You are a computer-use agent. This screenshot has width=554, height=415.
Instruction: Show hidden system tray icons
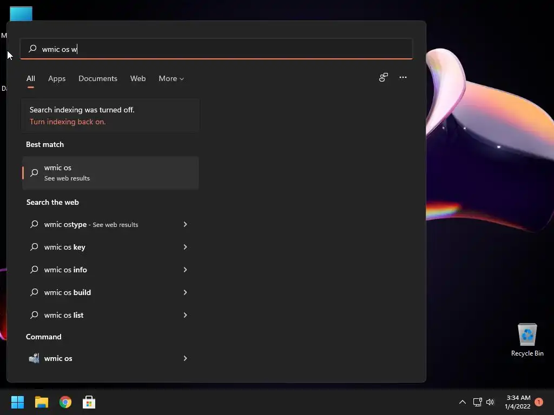(462, 402)
